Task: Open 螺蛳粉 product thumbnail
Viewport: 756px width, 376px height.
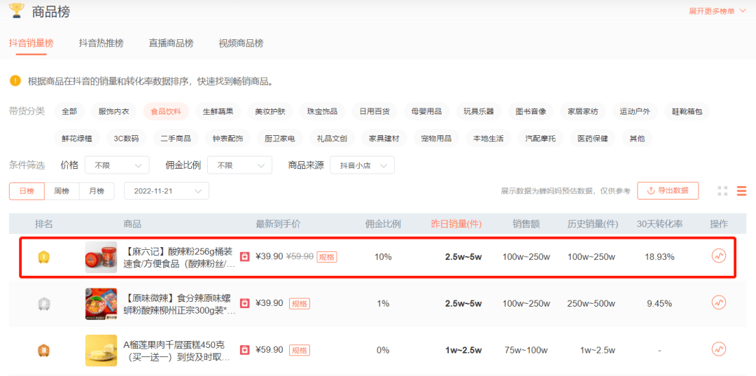Action: pos(101,304)
